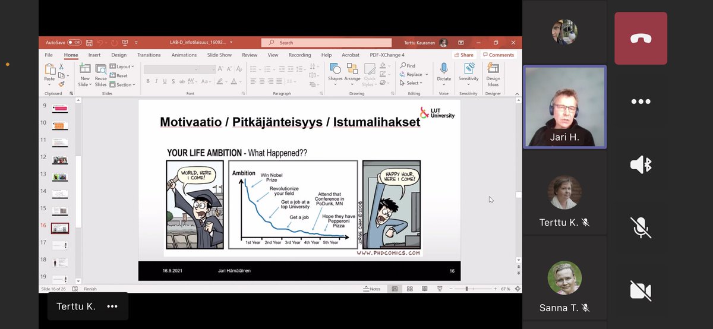Open the font name combo box
Viewport: 713px width, 329px height.
coord(172,69)
